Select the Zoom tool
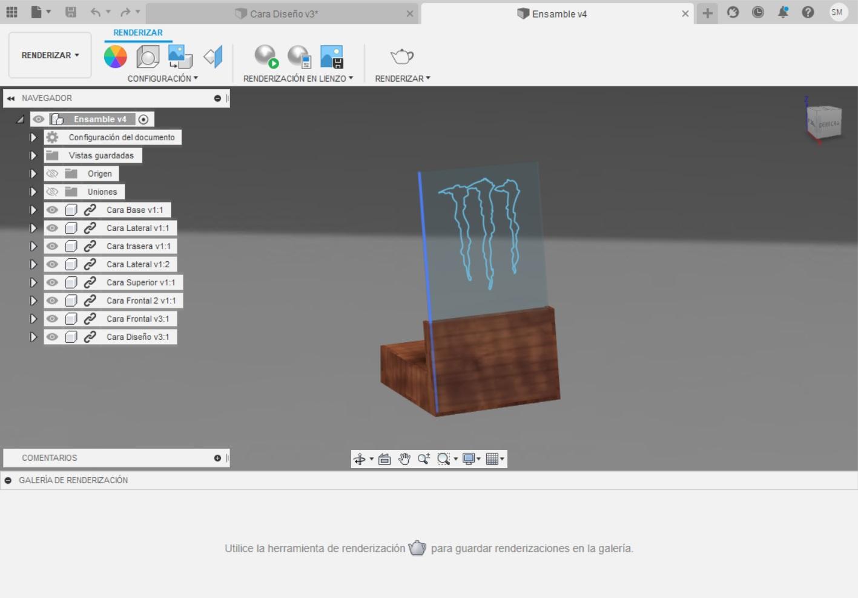 click(424, 459)
